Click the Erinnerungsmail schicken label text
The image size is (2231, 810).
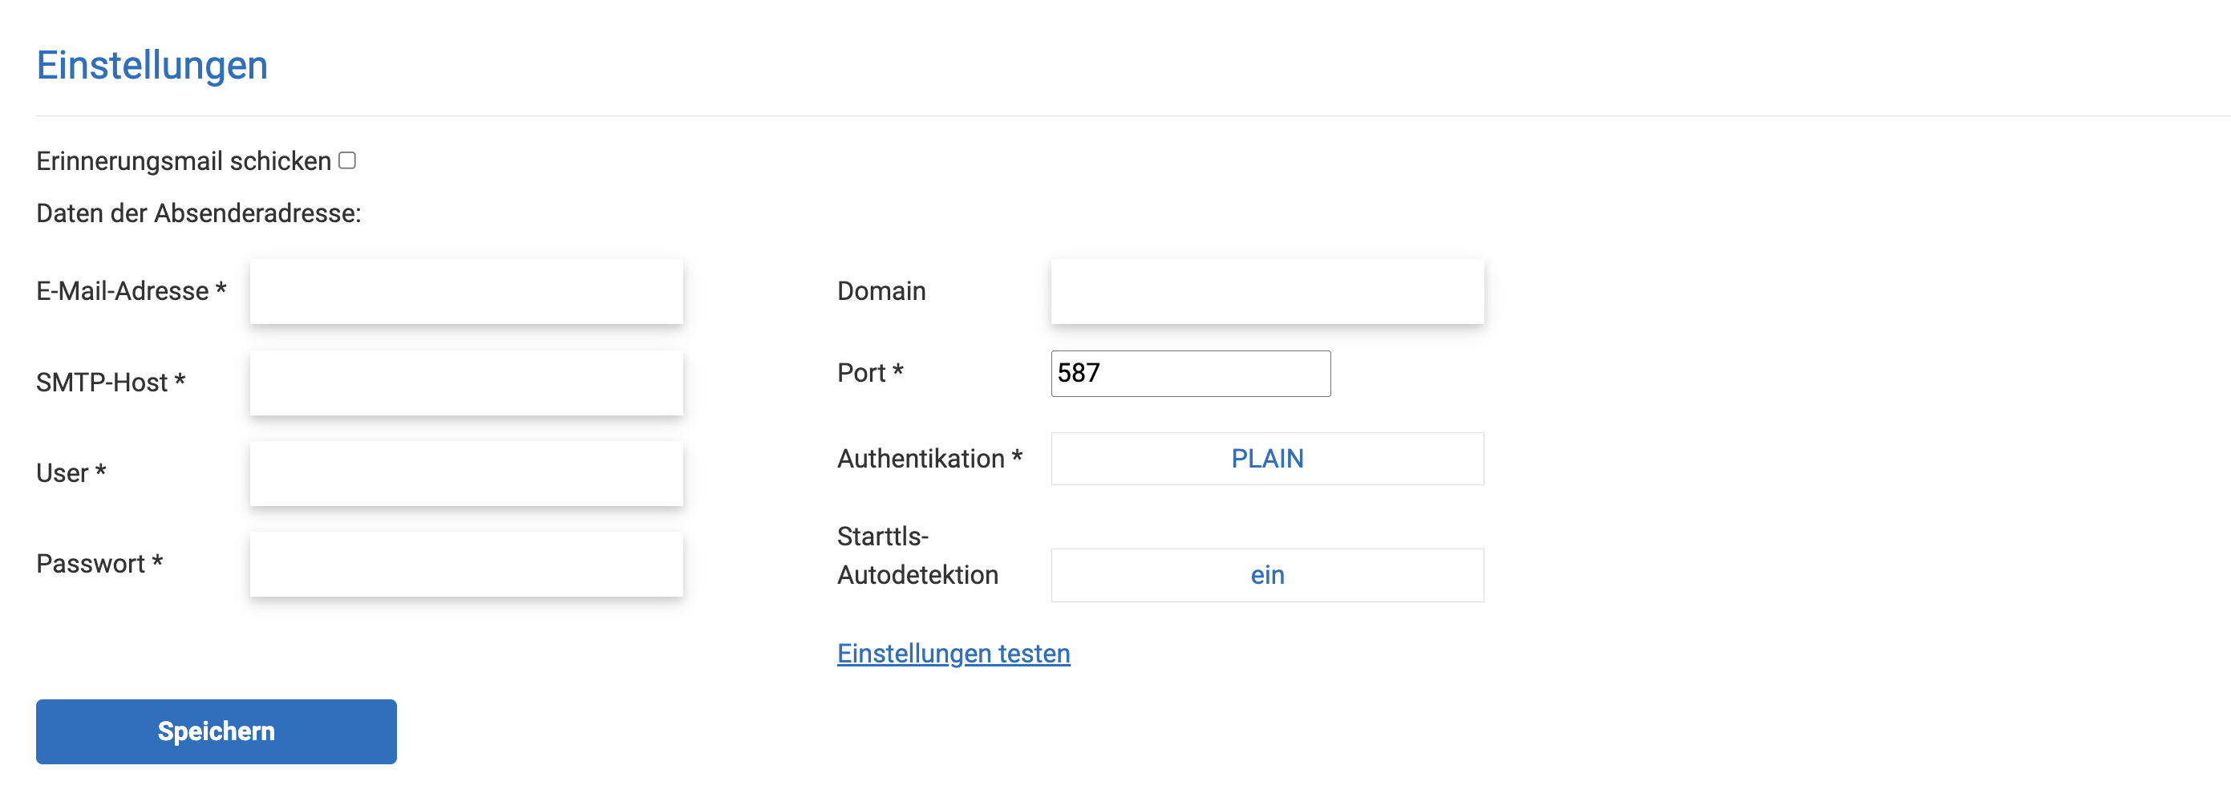[x=184, y=161]
